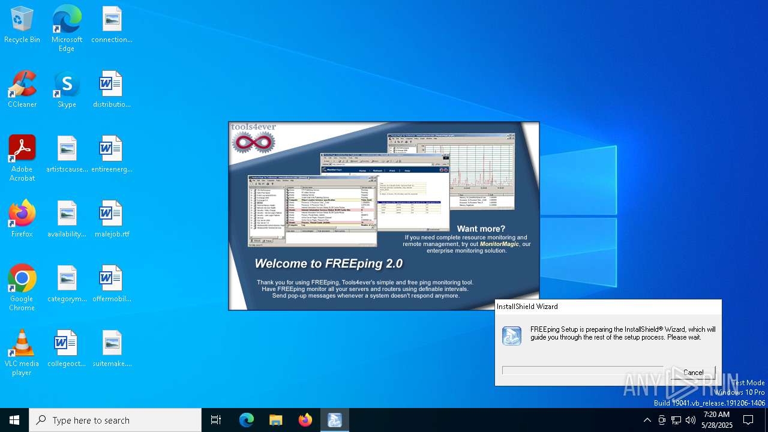Viewport: 768px width, 432px height.
Task: Click the MonitorMagic text in the splash
Action: pyautogui.click(x=499, y=244)
